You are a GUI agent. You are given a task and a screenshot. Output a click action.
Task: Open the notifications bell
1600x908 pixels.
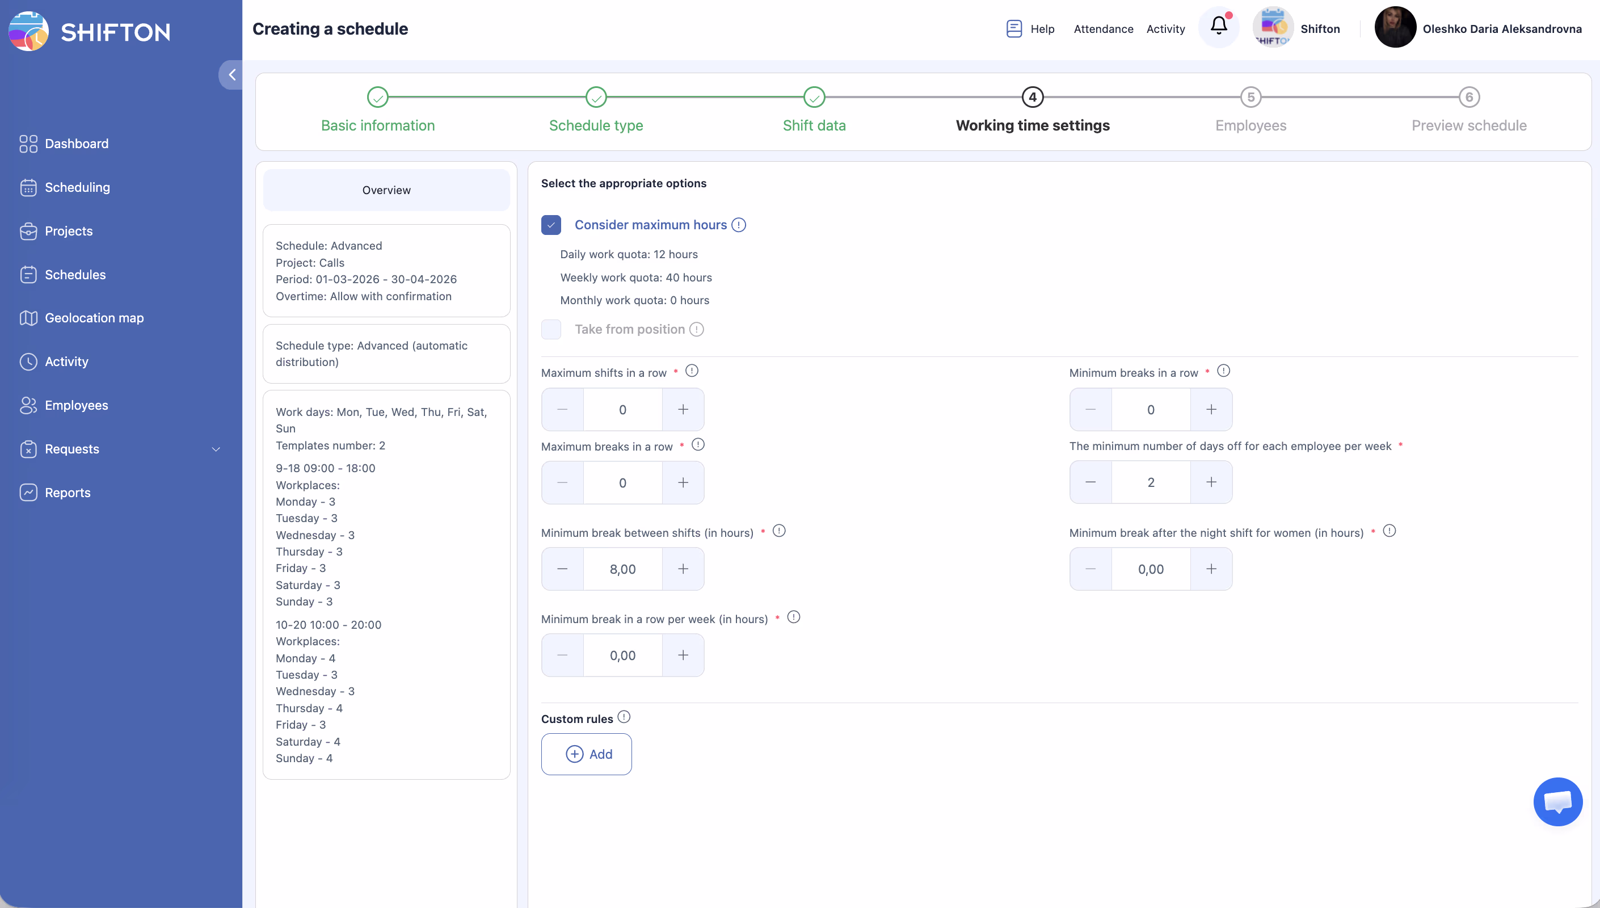pyautogui.click(x=1219, y=26)
